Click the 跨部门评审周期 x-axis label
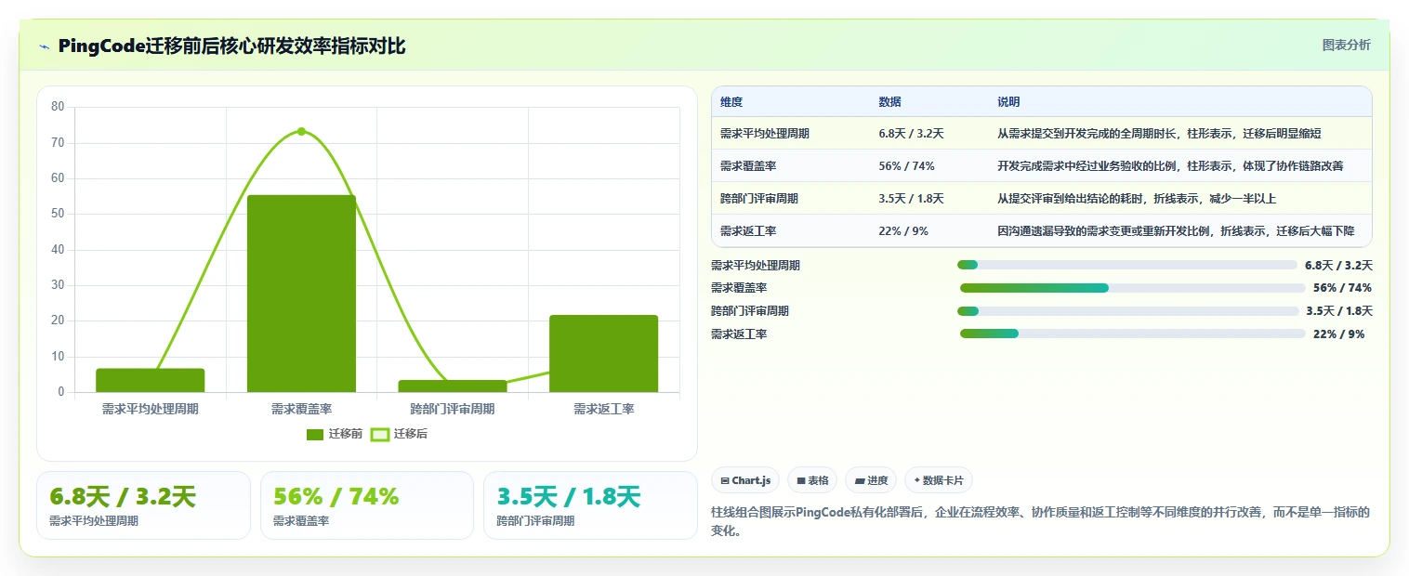Image resolution: width=1409 pixels, height=576 pixels. click(x=453, y=409)
